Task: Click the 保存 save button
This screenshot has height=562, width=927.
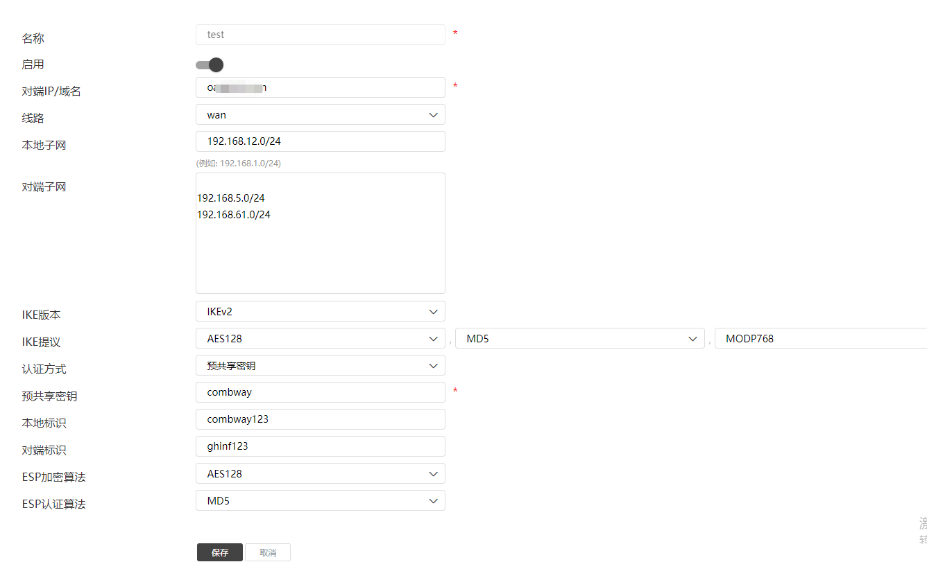Action: point(220,552)
